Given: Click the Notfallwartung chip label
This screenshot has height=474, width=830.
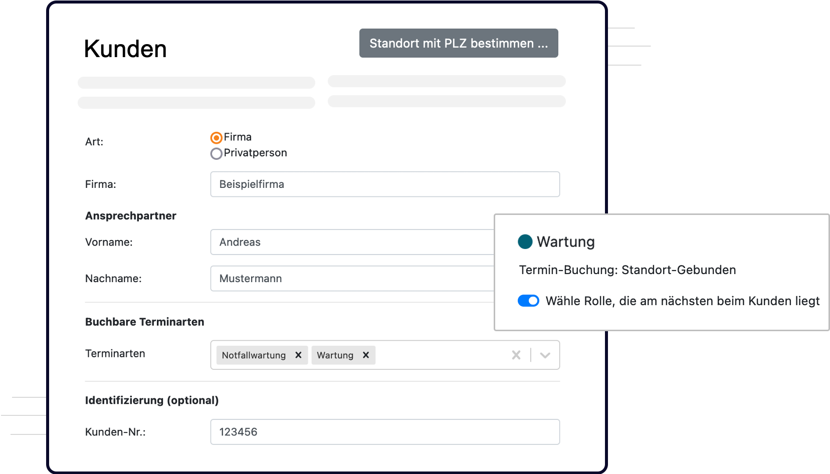Looking at the screenshot, I should tap(254, 355).
